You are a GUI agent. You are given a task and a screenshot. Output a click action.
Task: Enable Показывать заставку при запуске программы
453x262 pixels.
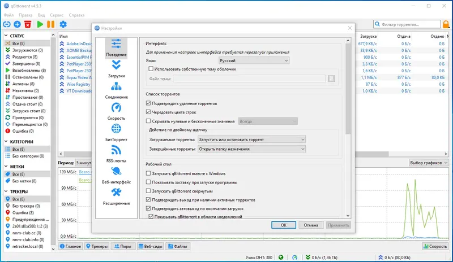[148, 182]
